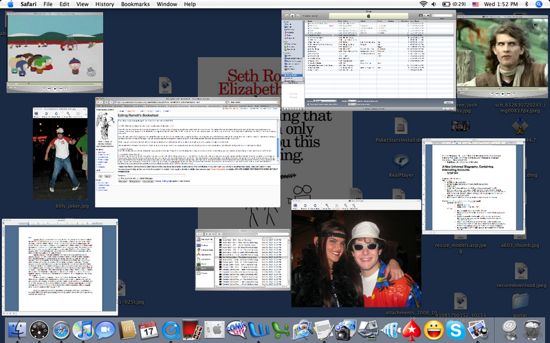This screenshot has height=343, width=550.
Task: Select the RealPlayer desktop icon
Action: [x=401, y=161]
